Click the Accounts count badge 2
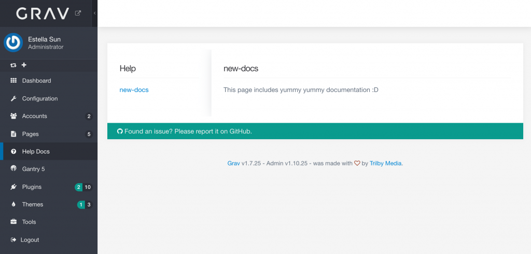This screenshot has height=254, width=531. click(89, 116)
